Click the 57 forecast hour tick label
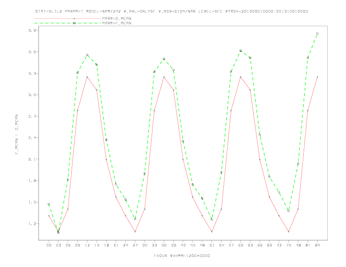Screen dimensions: 346x267 coord(231,245)
